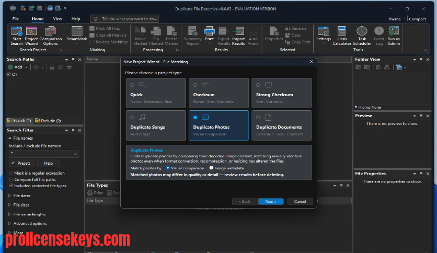Click the Export Results icon
This screenshot has height=253, width=437.
[x=224, y=36]
